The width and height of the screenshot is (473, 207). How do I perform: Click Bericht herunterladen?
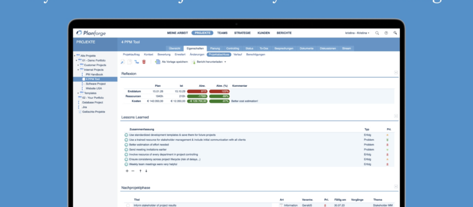click(210, 62)
